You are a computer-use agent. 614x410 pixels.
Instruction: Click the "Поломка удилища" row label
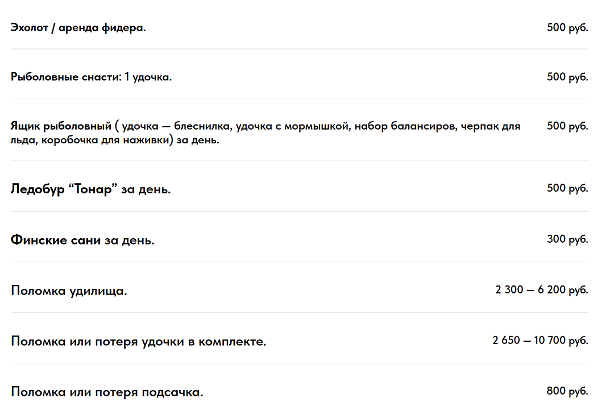[x=69, y=291]
